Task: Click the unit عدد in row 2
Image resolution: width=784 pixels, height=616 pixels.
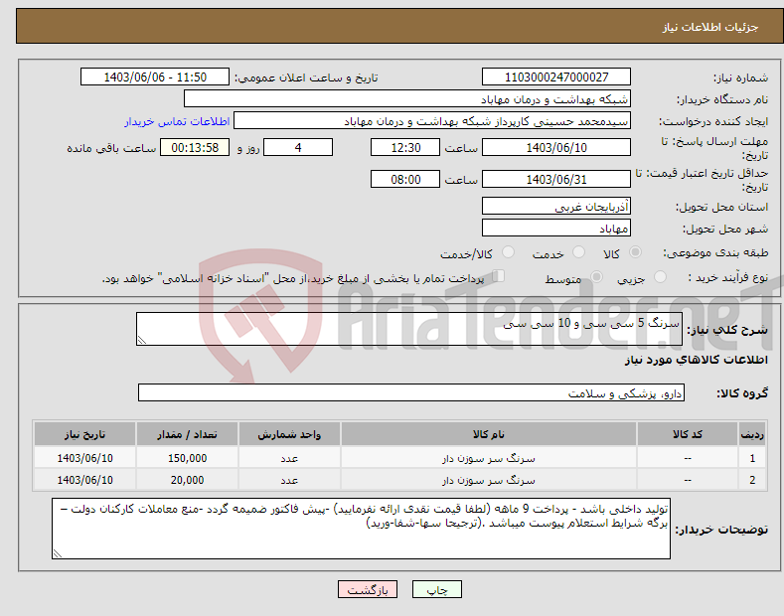Action: 289,480
